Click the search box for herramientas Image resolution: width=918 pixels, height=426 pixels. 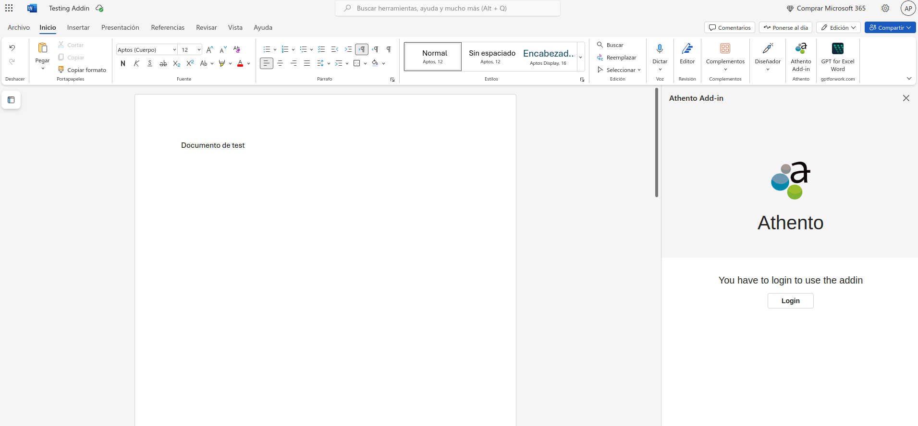[448, 8]
